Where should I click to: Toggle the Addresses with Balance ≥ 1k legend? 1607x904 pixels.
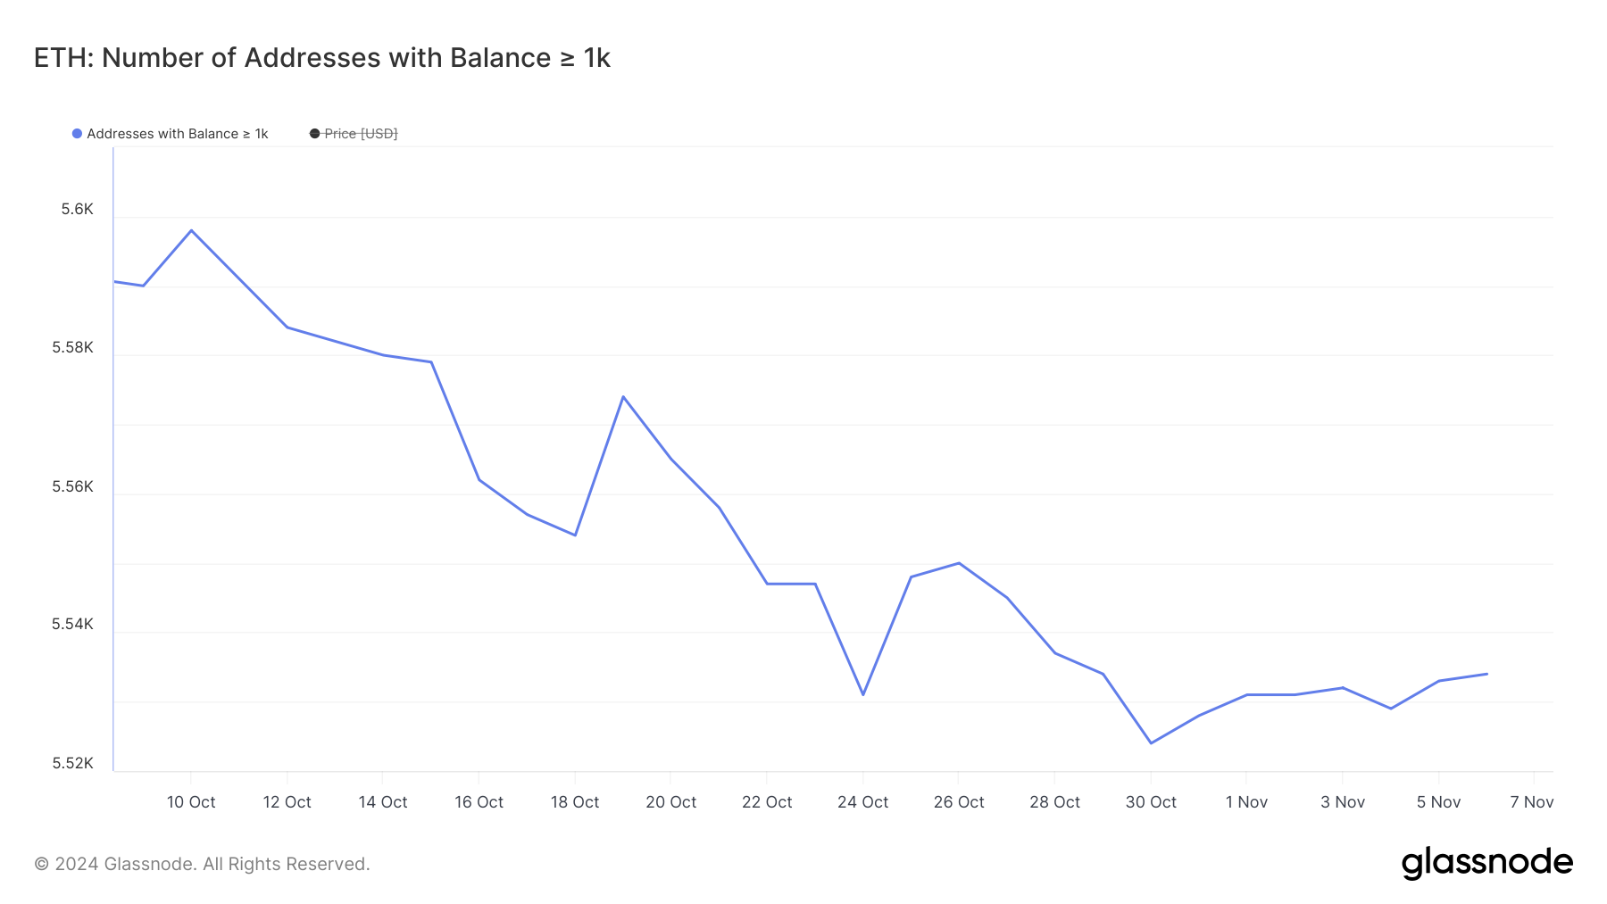[170, 134]
